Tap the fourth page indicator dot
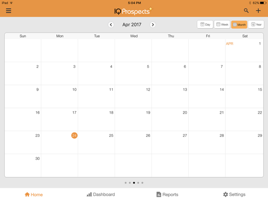Screen dimensions: 268x201 138,183
